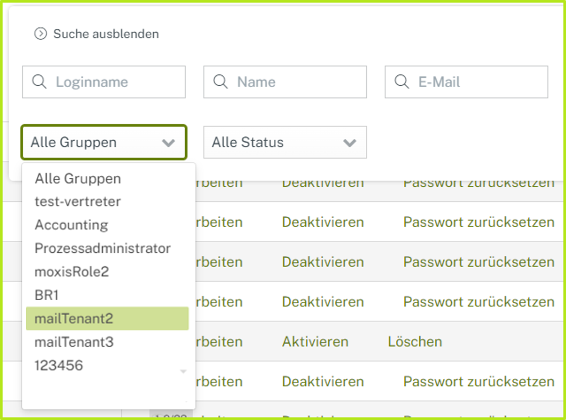Click the magnifier icon in the Name field
The width and height of the screenshot is (566, 420).
coord(220,82)
